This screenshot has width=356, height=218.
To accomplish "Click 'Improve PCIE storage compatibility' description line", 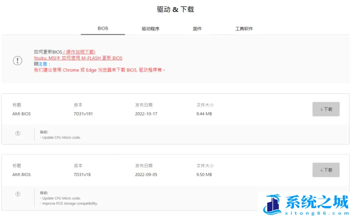I will pyautogui.click(x=69, y=204).
